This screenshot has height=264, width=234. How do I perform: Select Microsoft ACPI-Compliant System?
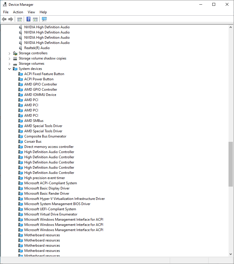tap(51, 183)
